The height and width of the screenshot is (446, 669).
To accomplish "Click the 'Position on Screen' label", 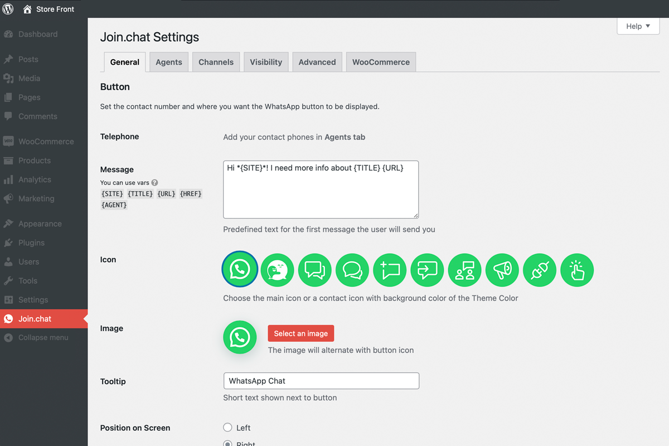I will [x=135, y=428].
